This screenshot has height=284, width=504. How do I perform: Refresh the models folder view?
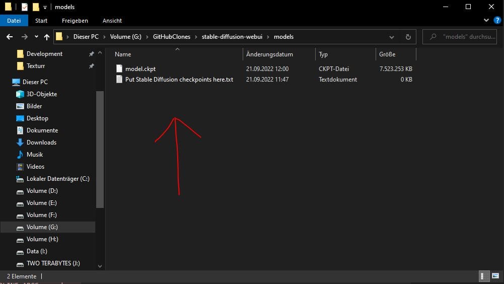[408, 37]
